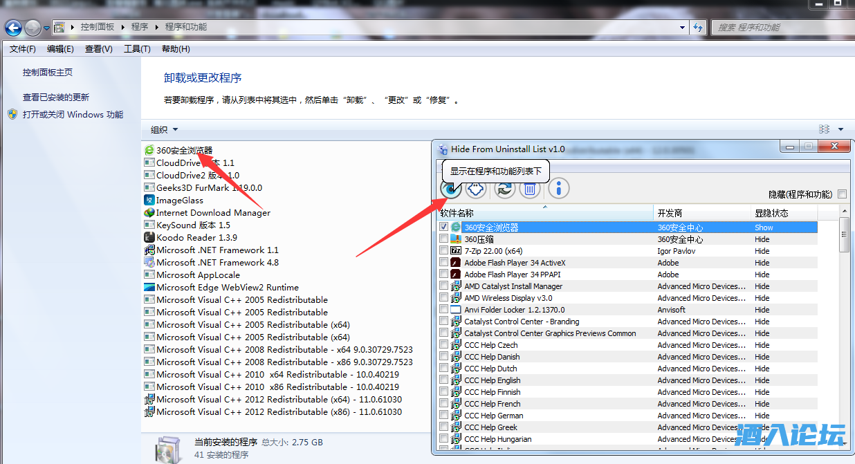Click the ghost icon to hide selected program

(476, 187)
